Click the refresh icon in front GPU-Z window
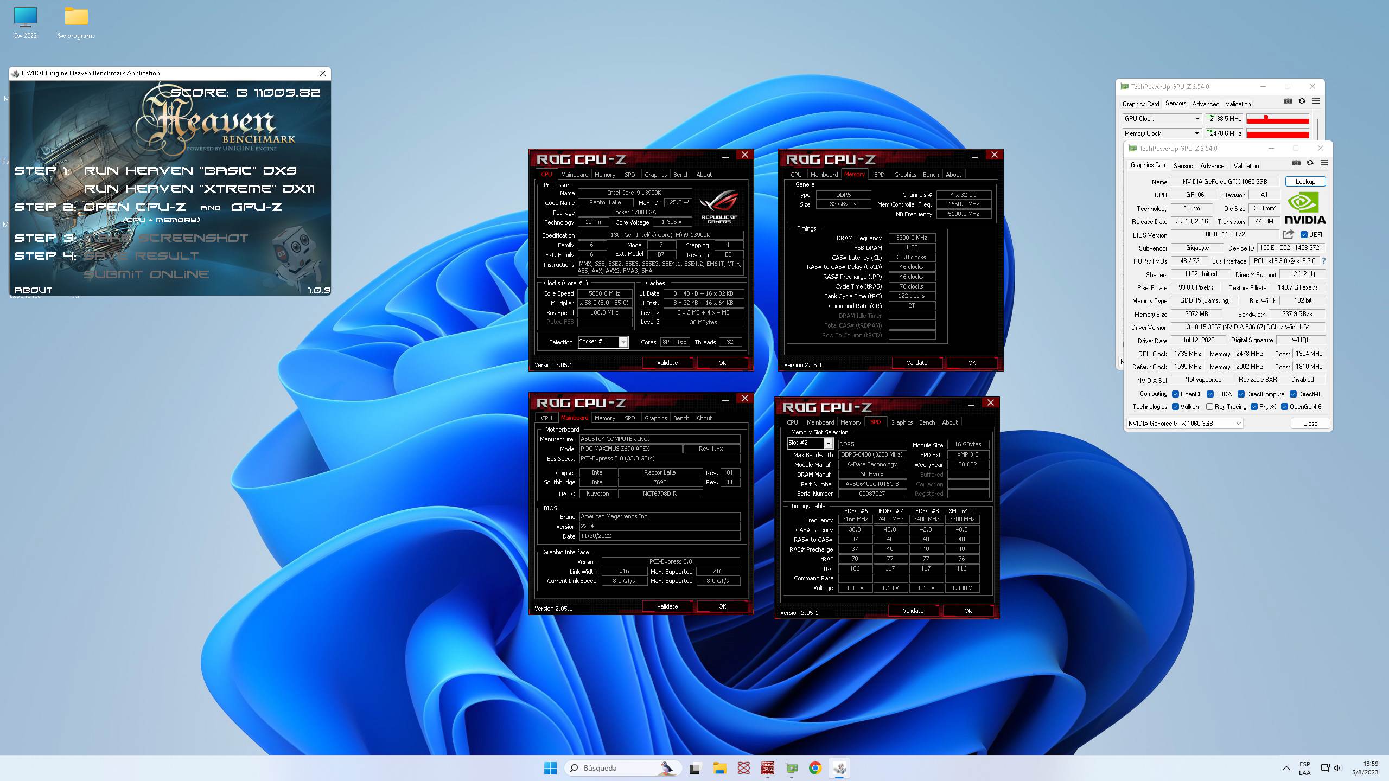This screenshot has height=781, width=1389. click(x=1310, y=163)
